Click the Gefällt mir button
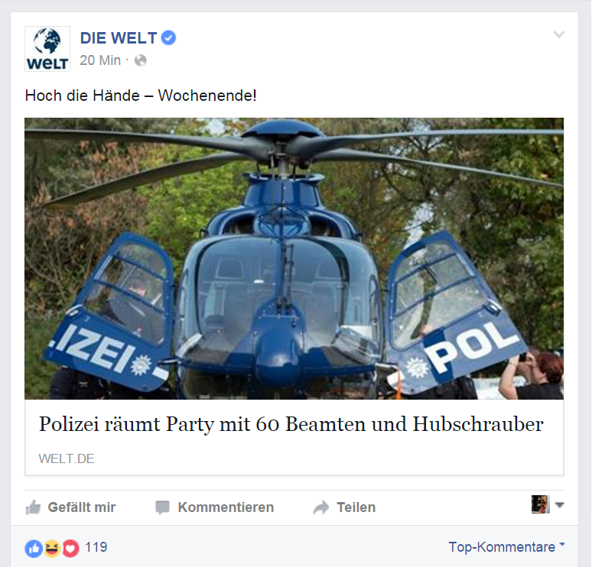The image size is (592, 567). tap(70, 507)
